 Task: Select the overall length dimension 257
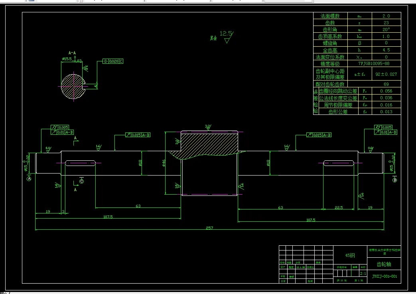[x=209, y=228]
